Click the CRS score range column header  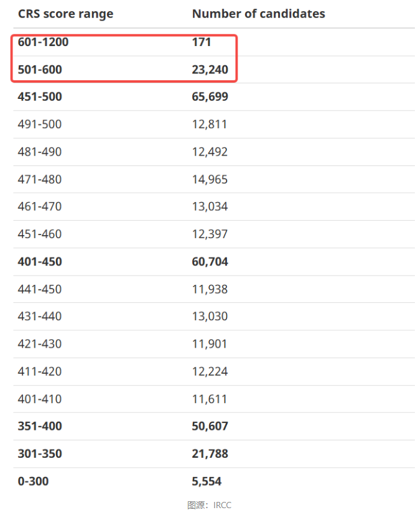[66, 14]
